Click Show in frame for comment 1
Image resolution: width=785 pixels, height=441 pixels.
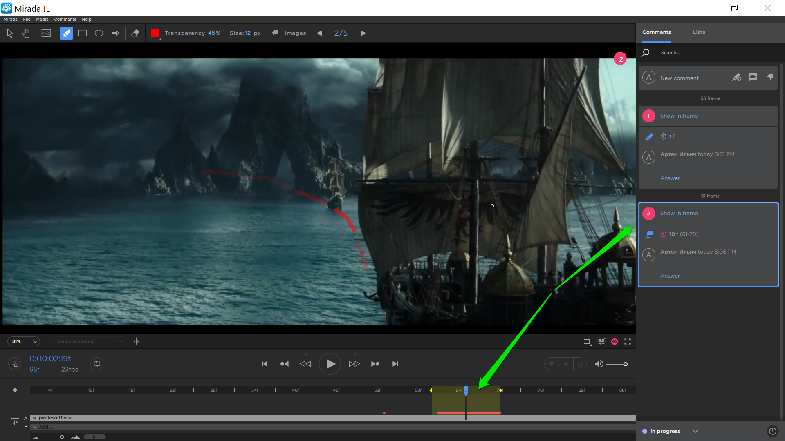pos(679,116)
